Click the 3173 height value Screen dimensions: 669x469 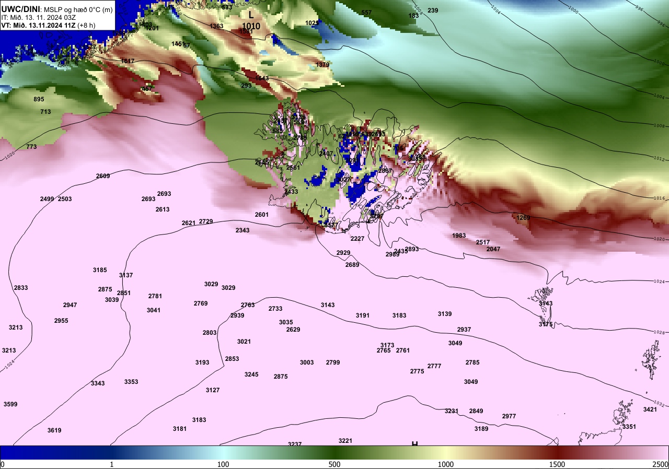click(x=387, y=345)
